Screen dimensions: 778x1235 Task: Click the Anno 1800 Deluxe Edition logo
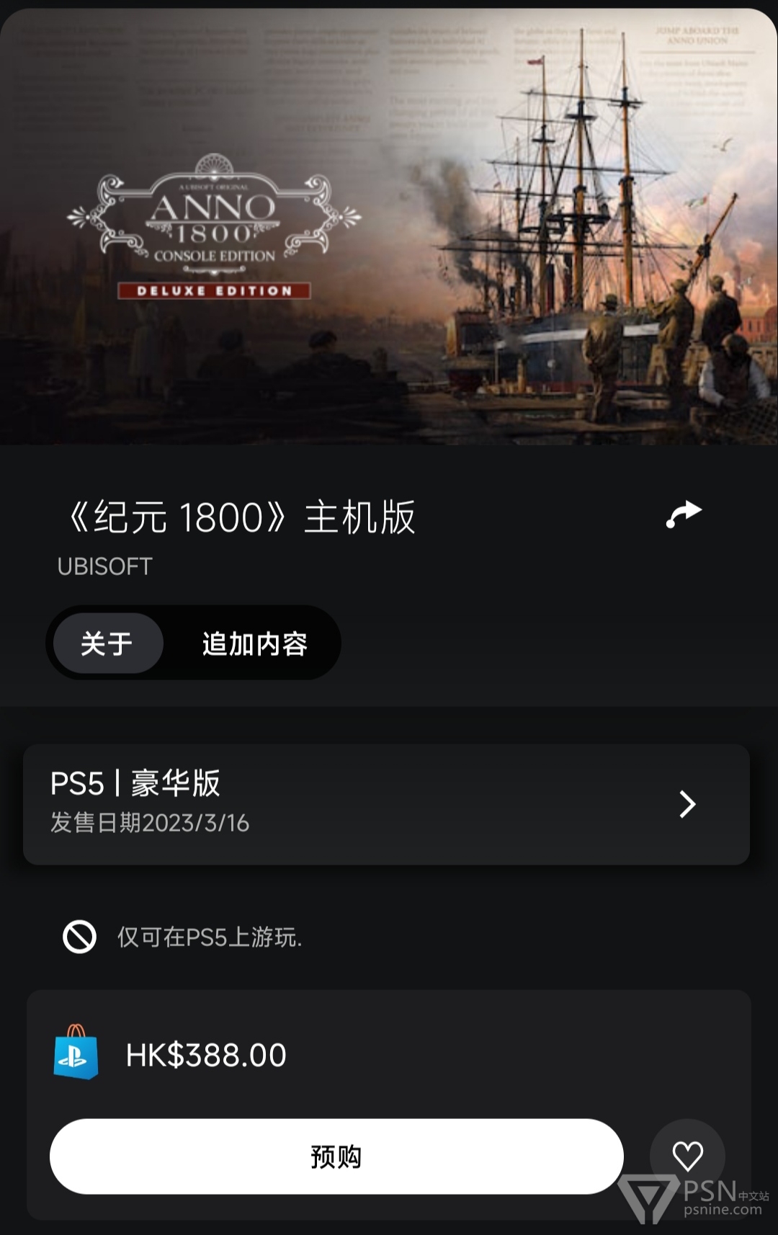click(x=214, y=226)
